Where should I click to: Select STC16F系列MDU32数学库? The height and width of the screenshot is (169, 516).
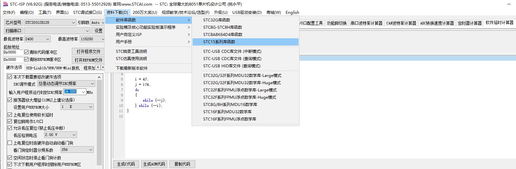[x=246, y=112]
